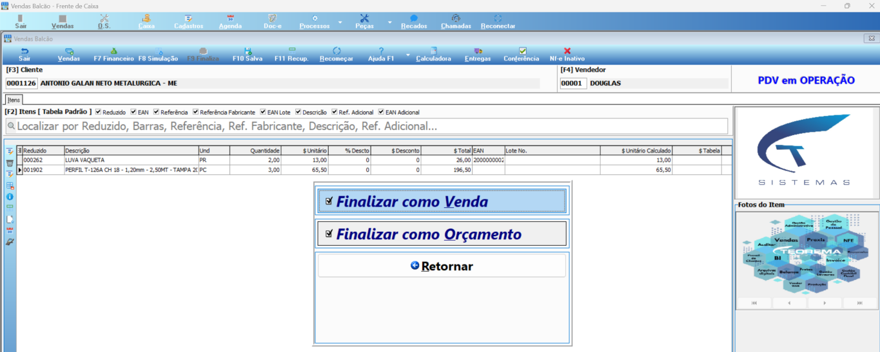Expand the Peças dropdown arrow
Image resolution: width=880 pixels, height=352 pixels.
pyautogui.click(x=389, y=22)
